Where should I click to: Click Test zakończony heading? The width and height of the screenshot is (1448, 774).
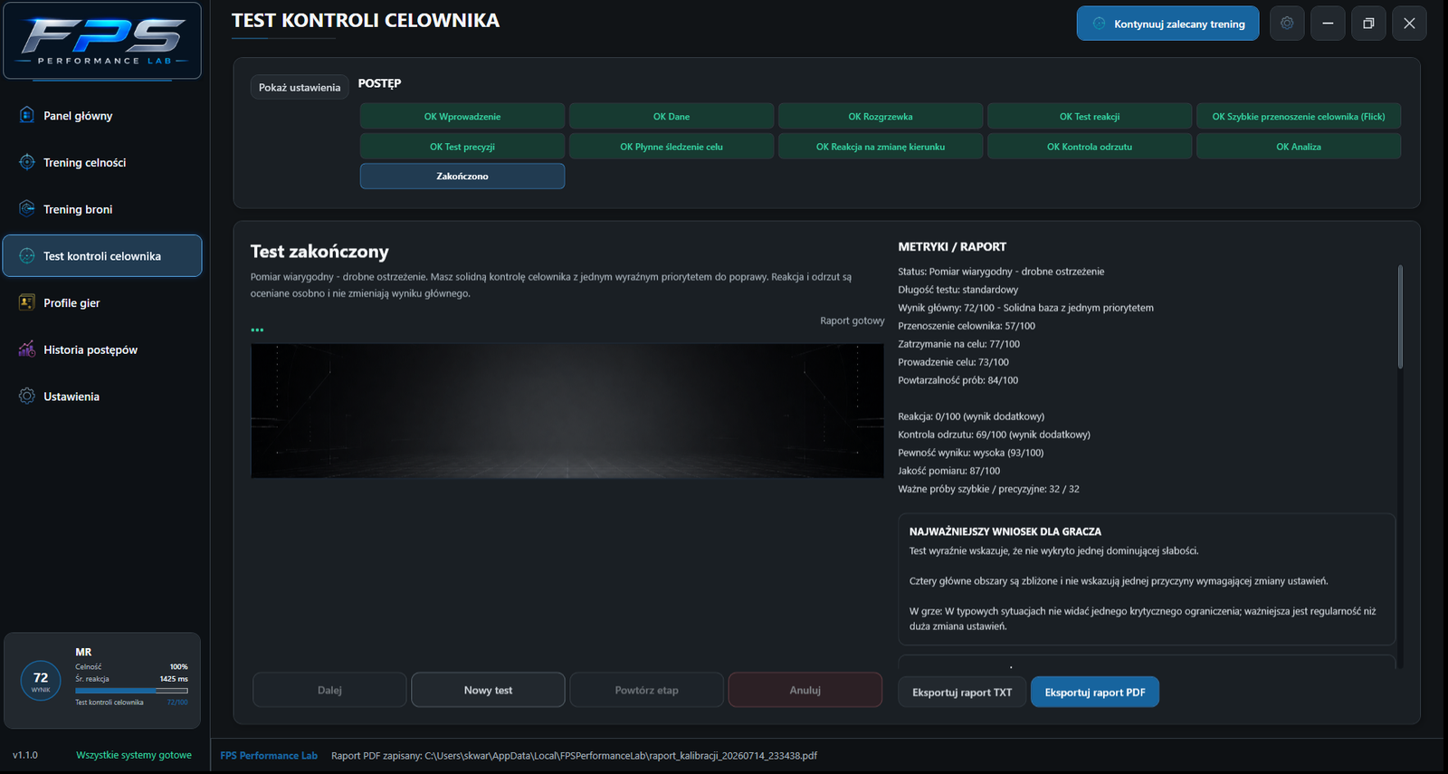(319, 252)
